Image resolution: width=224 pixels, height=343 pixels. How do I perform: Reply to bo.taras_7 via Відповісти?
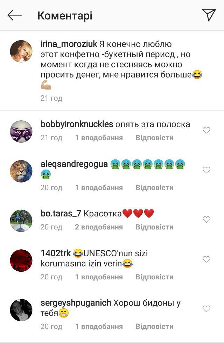[154, 227]
